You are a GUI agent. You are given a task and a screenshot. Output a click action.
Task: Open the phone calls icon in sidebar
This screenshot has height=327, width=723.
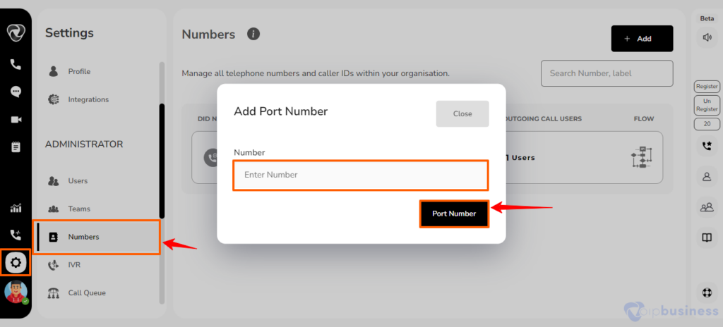click(16, 64)
